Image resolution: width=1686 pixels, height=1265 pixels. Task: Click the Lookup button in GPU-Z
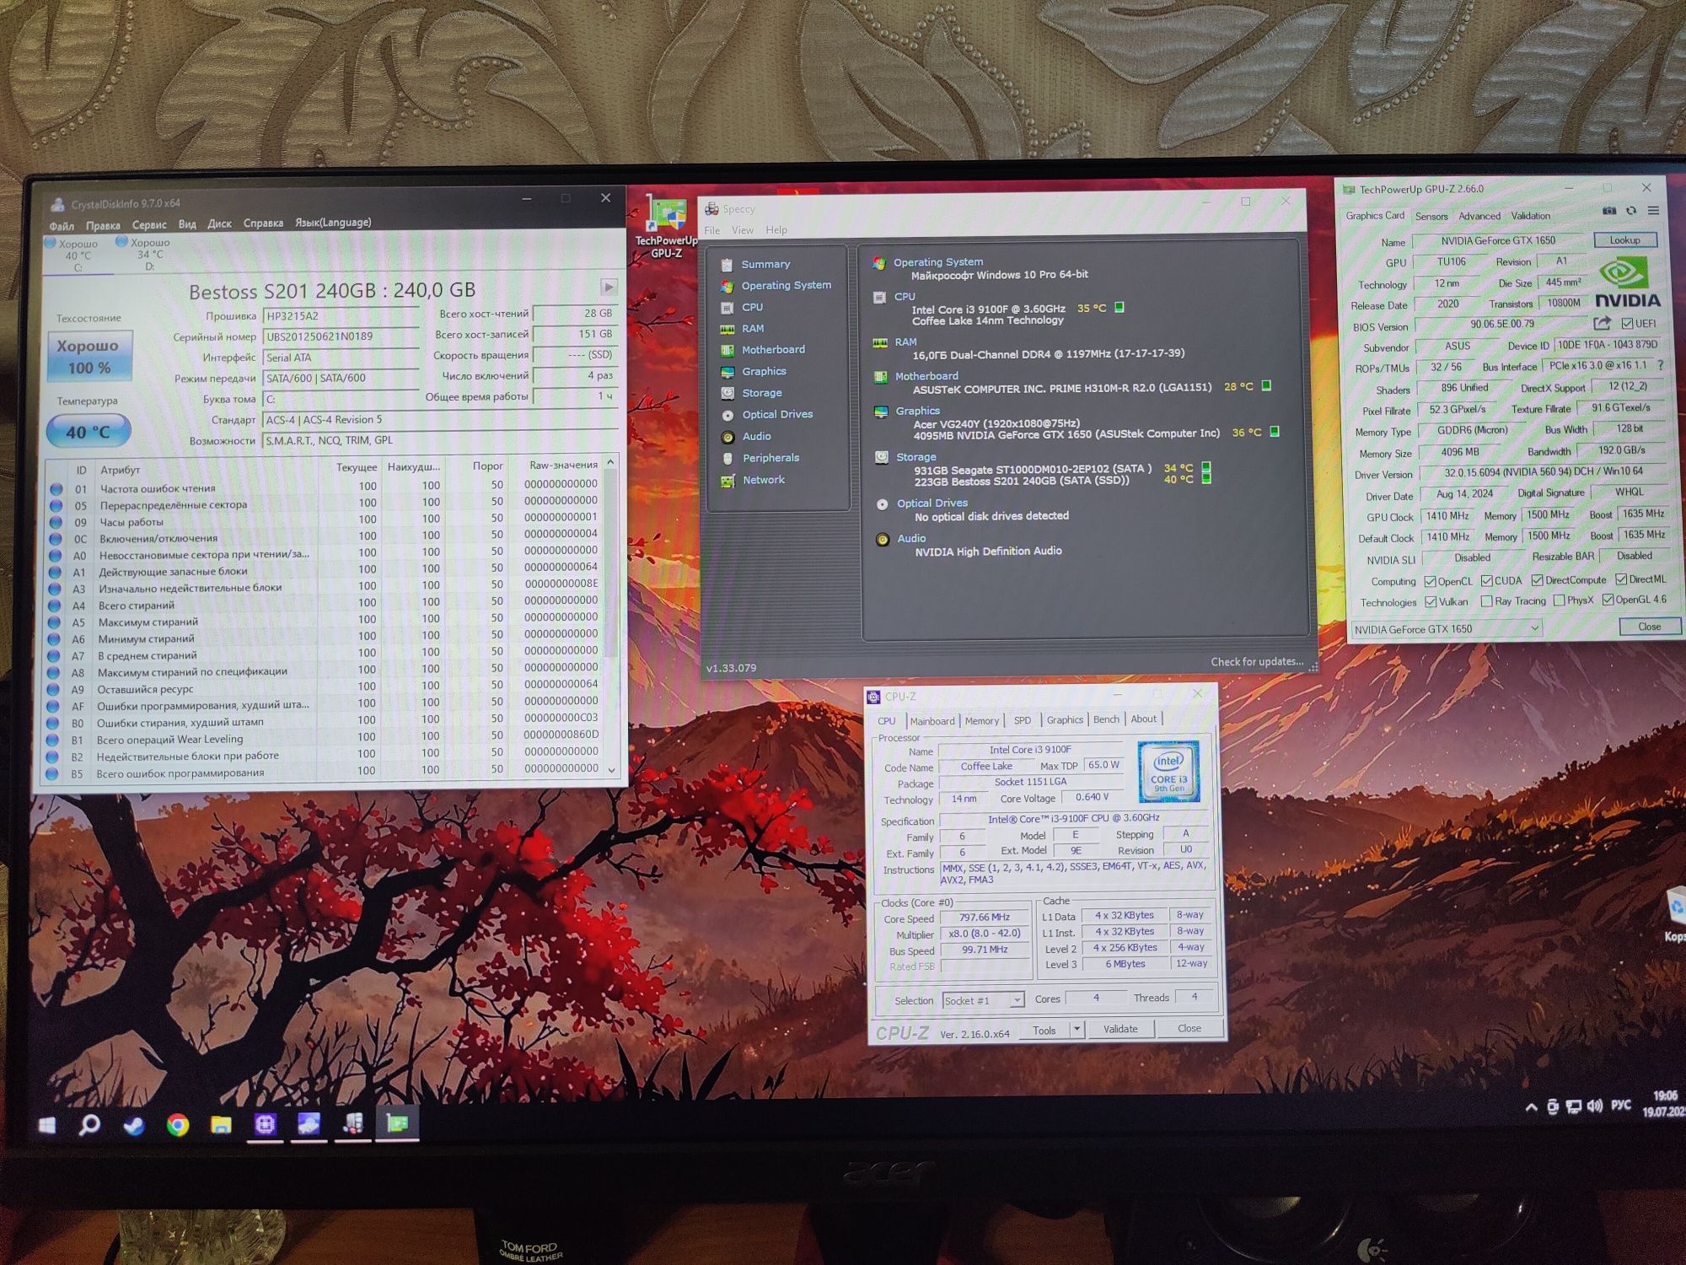[x=1624, y=240]
